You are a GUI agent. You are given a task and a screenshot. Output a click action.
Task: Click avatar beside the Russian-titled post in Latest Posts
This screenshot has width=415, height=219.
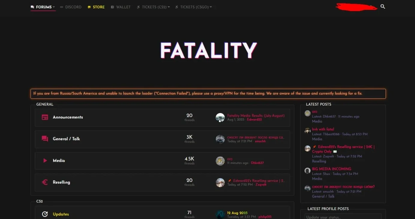point(308,188)
